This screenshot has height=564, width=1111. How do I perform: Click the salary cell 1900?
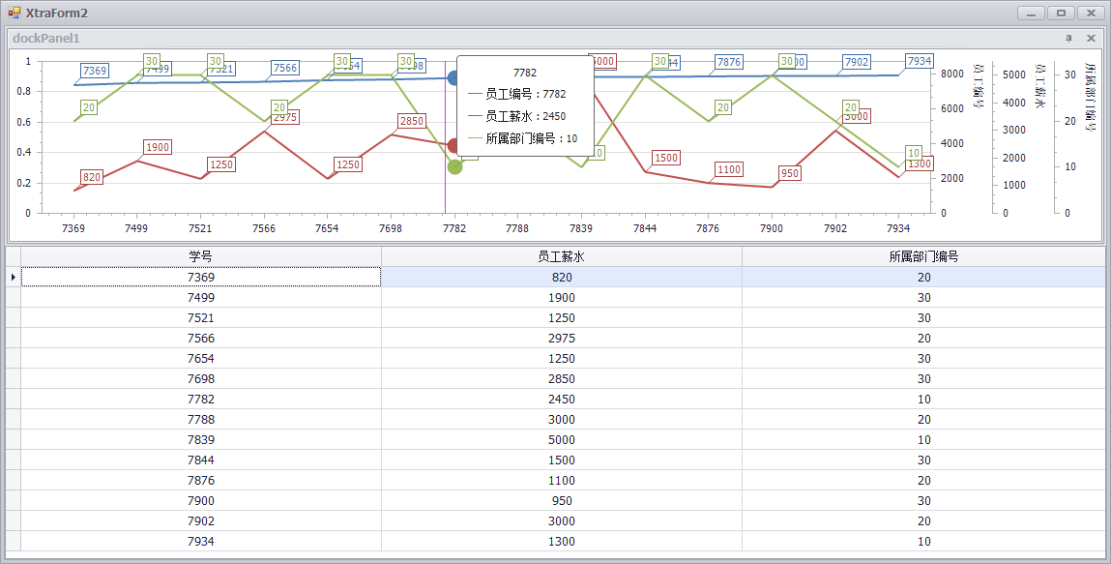tap(562, 298)
